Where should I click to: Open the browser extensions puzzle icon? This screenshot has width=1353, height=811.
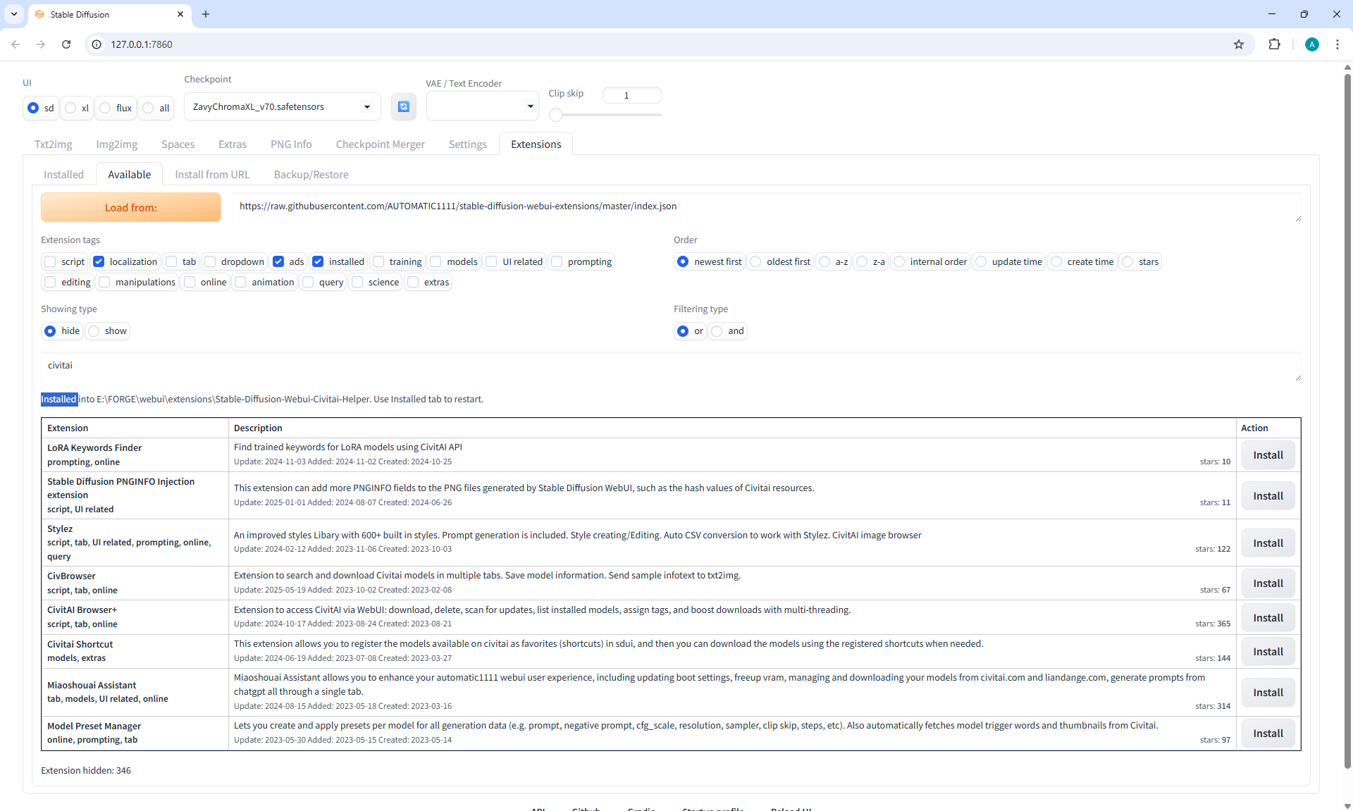pyautogui.click(x=1274, y=44)
